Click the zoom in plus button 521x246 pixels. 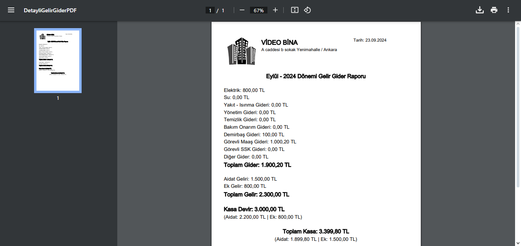[275, 10]
